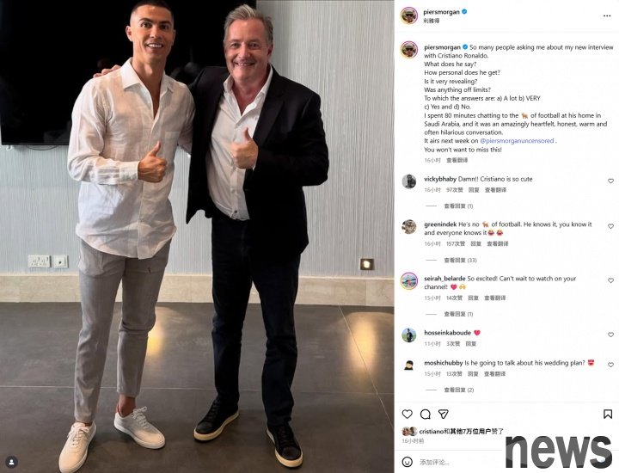Image resolution: width=619 pixels, height=473 pixels.
Task: Open piersmorgan profile from the header
Action: click(x=441, y=12)
